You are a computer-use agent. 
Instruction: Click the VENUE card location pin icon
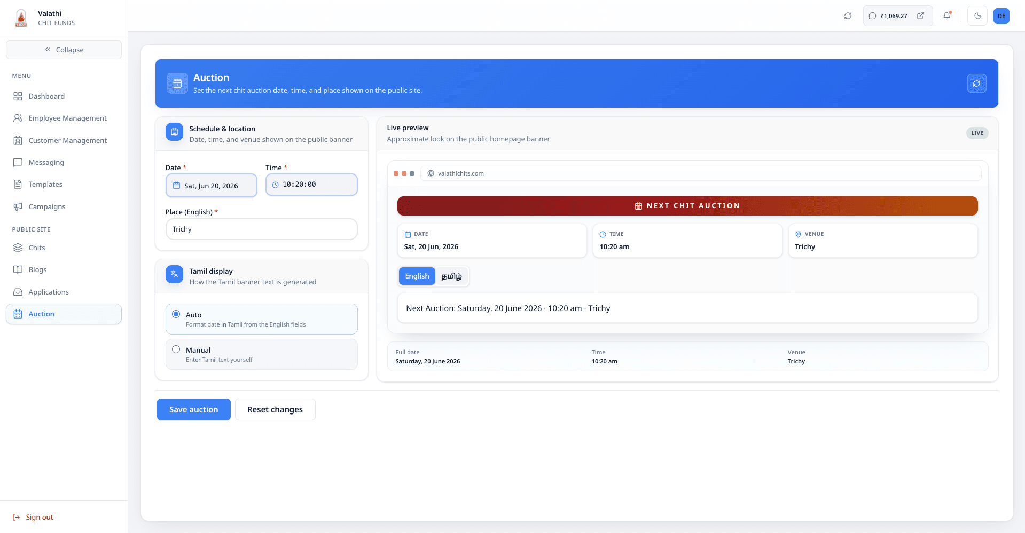pyautogui.click(x=798, y=234)
